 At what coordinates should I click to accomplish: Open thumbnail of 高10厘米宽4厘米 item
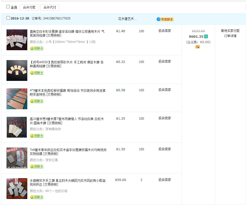pos(17,127)
